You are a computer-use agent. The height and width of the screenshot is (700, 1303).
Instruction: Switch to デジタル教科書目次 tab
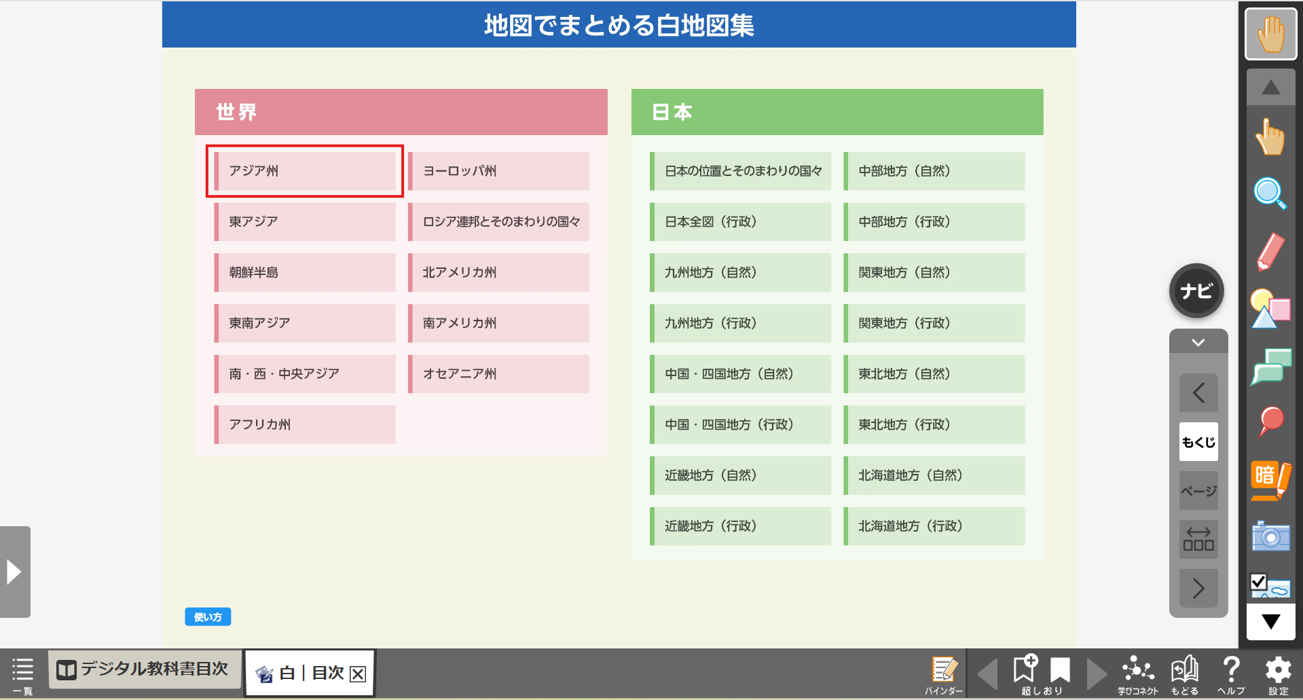click(144, 669)
